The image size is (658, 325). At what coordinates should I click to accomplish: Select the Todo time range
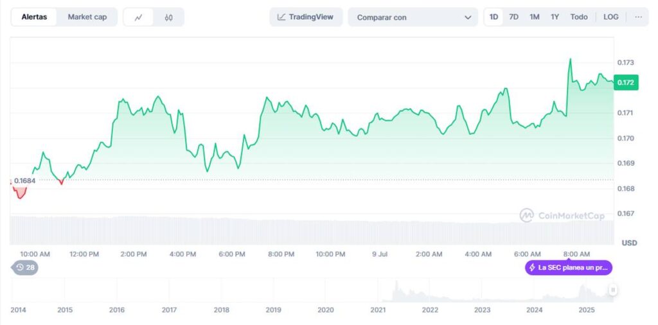[x=579, y=17]
